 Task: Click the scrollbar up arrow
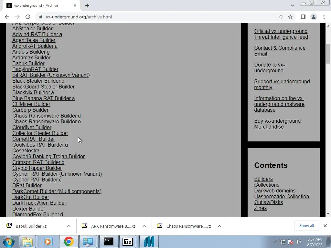click(328, 26)
